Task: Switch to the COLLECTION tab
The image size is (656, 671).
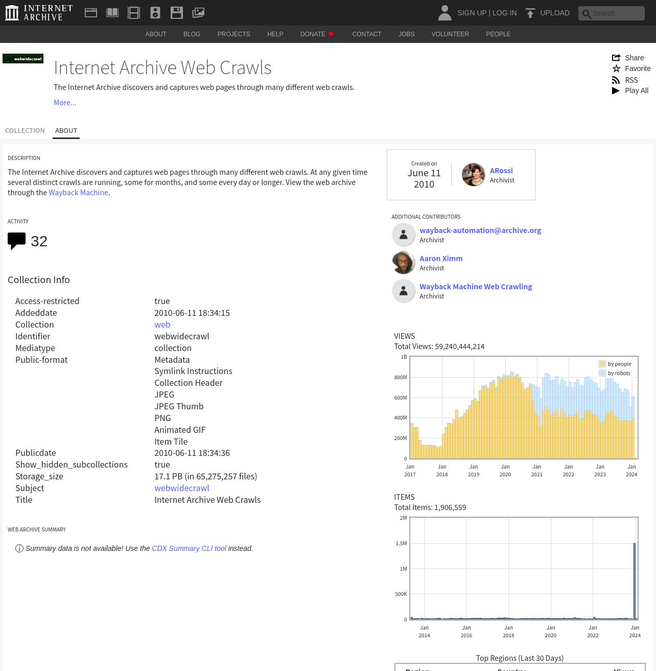Action: pos(25,130)
